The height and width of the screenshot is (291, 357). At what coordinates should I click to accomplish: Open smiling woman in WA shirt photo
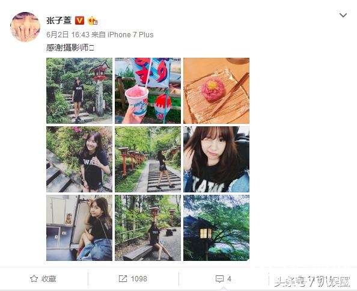[x=79, y=159]
